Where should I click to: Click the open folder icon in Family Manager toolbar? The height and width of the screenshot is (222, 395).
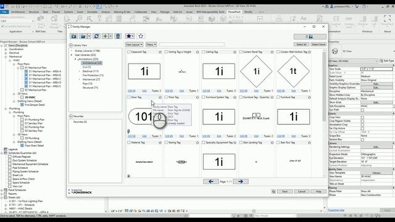pos(83,36)
